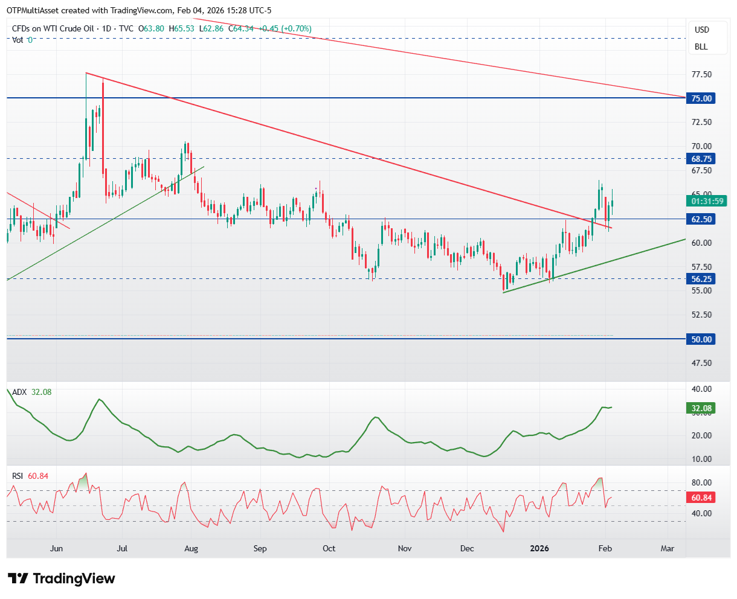Click the 50.00 blue price tag
This screenshot has height=599, width=737.
(x=701, y=339)
